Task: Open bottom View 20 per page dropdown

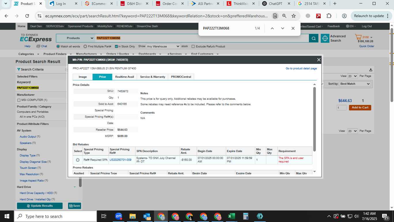Action: [x=352, y=131]
